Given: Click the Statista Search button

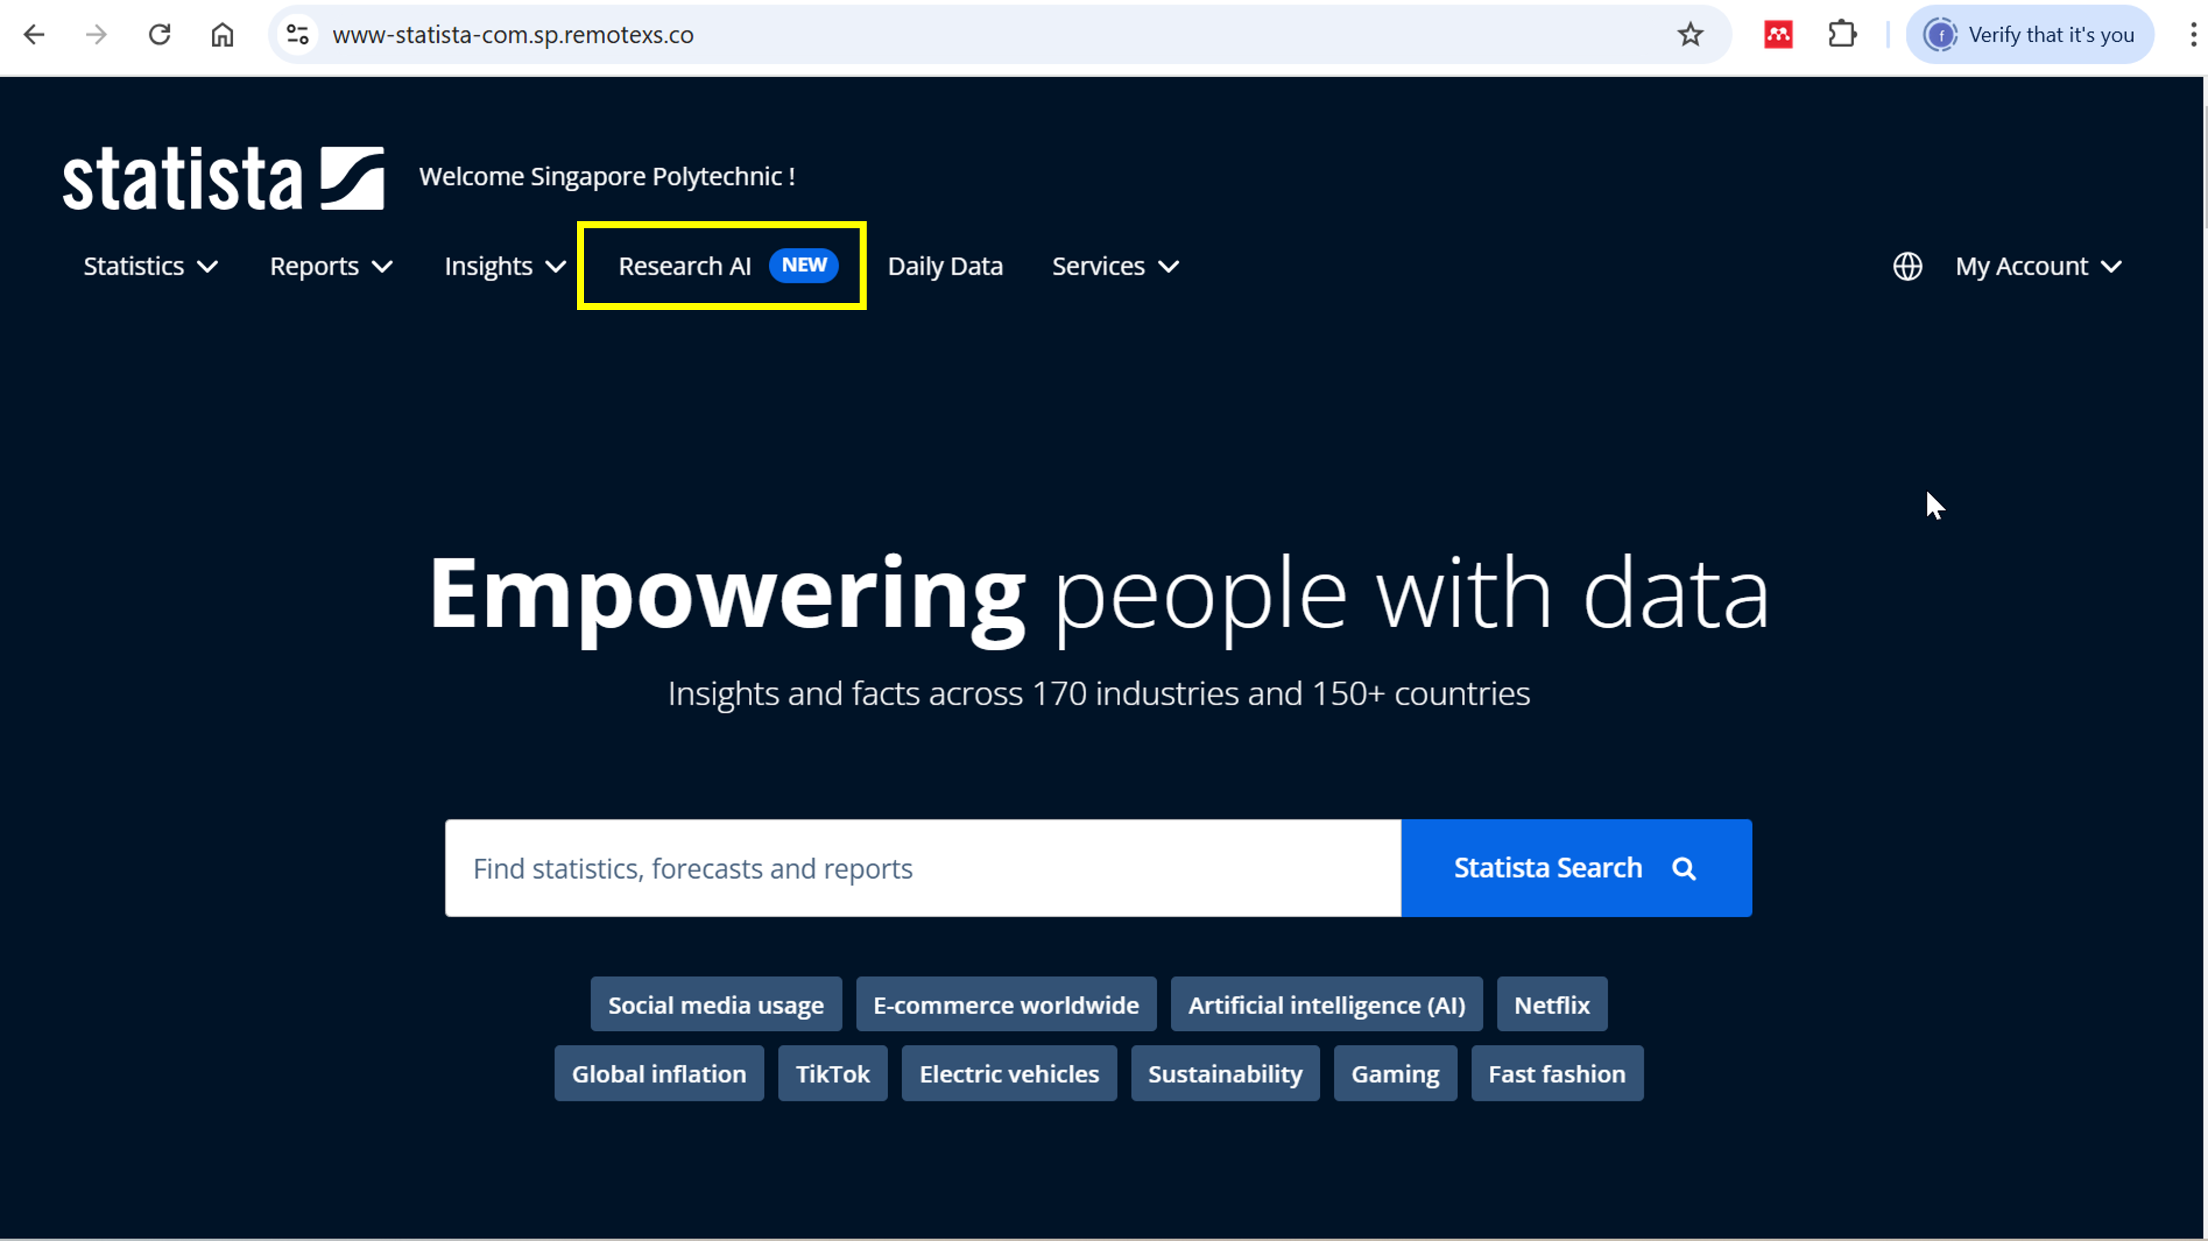Looking at the screenshot, I should (1575, 868).
